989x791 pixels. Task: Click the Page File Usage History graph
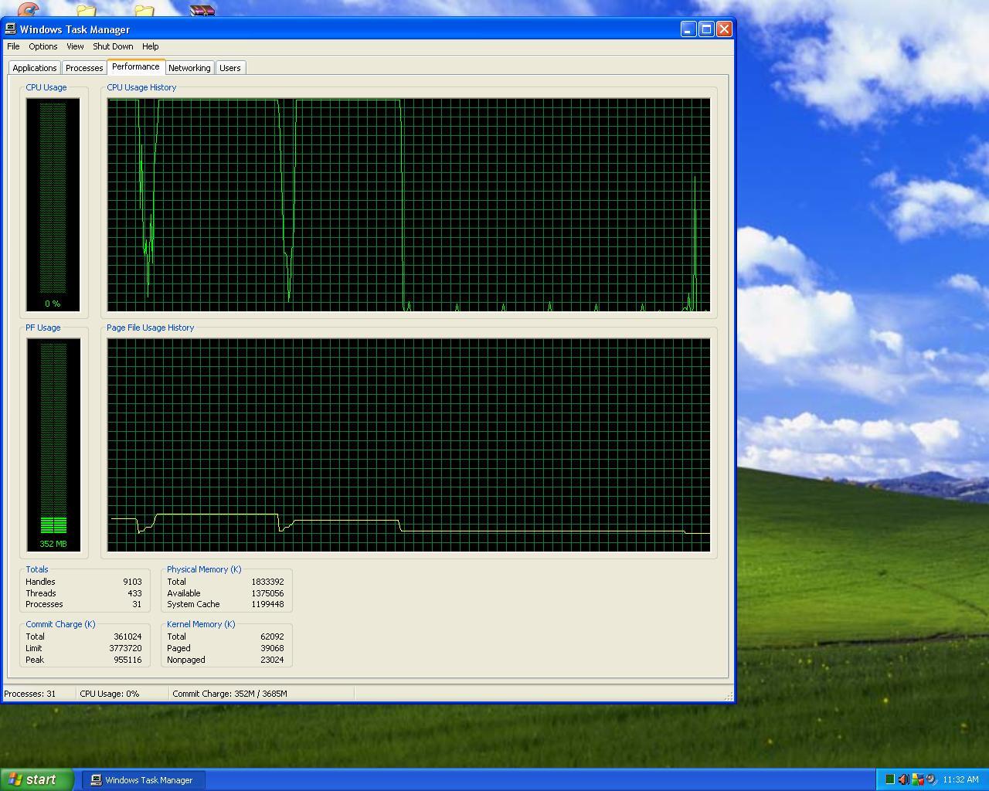click(x=409, y=445)
